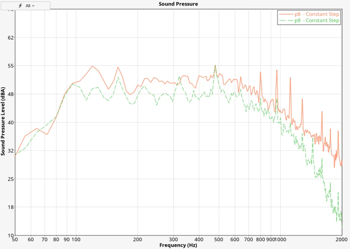Screen dimensions: 350x249
Task: Click the shared peak of both curves near 500 Hz
Action: 215,65
